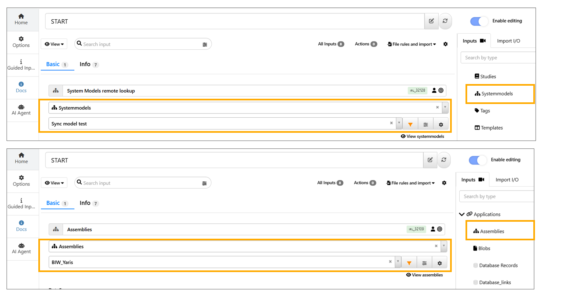Clear the Sync model test selection
The width and height of the screenshot is (571, 292).
click(391, 123)
